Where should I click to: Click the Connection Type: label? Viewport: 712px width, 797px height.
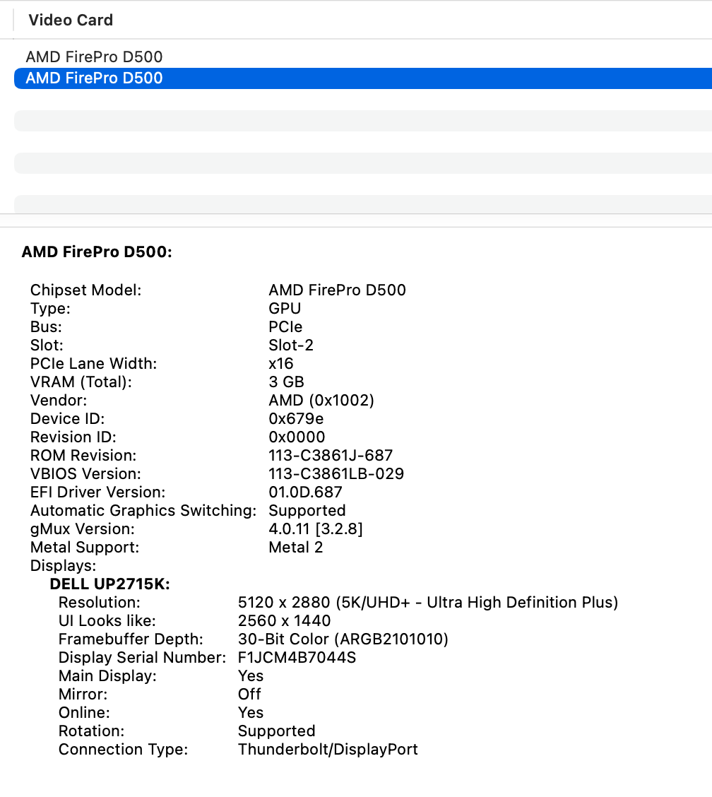[x=123, y=749]
